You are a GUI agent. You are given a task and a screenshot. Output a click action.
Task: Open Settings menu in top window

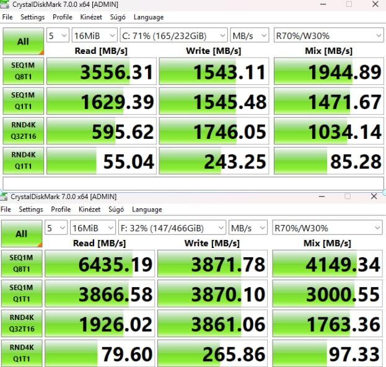[x=32, y=17]
